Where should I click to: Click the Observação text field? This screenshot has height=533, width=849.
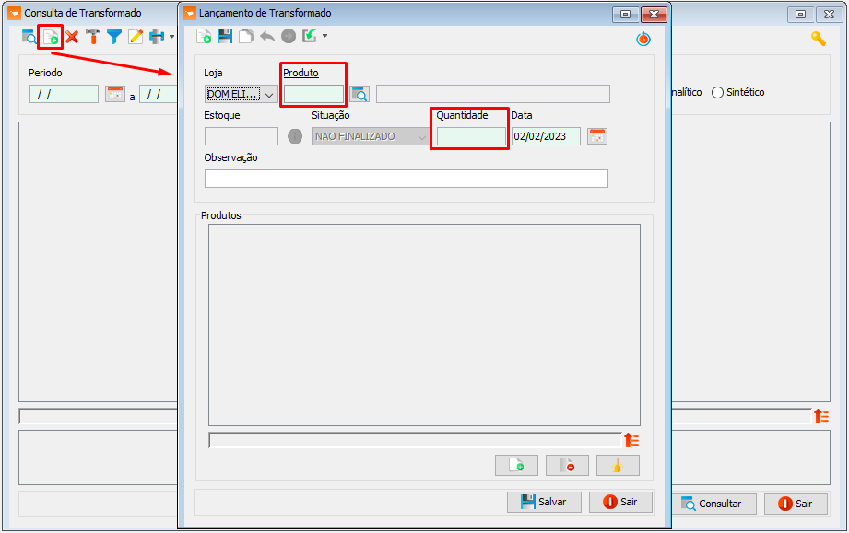[x=407, y=179]
